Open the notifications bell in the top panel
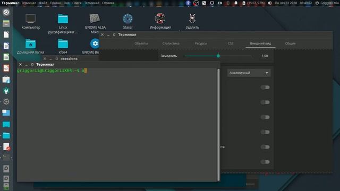This screenshot has height=191, width=340. tap(236, 3)
